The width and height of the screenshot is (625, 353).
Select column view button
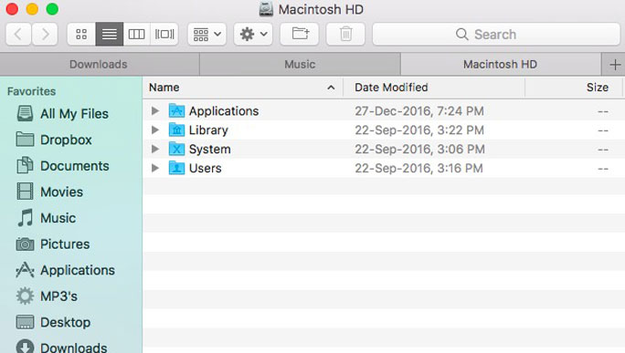pos(136,35)
